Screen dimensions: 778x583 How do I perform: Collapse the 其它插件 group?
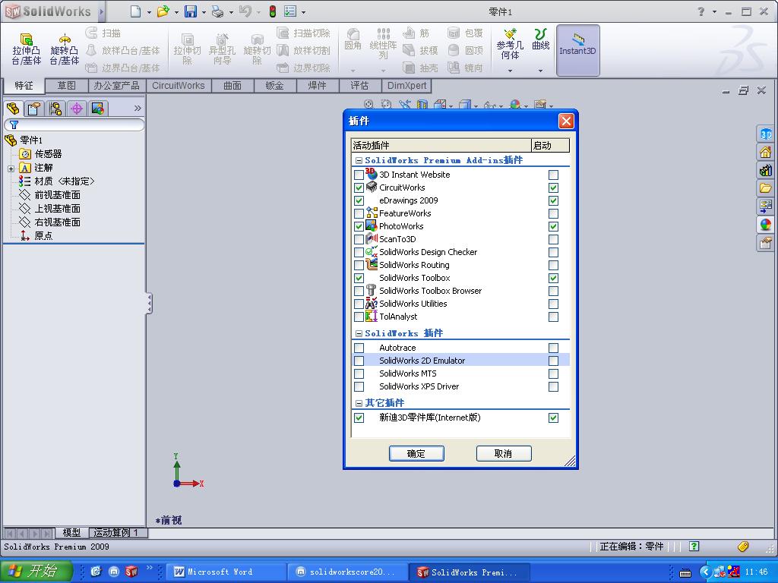click(x=359, y=404)
